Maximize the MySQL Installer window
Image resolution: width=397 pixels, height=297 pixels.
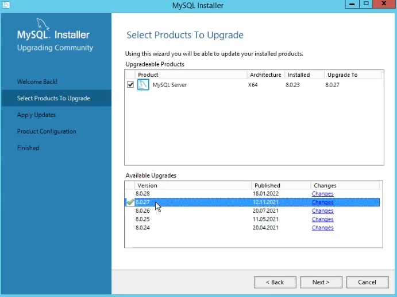[x=366, y=4]
